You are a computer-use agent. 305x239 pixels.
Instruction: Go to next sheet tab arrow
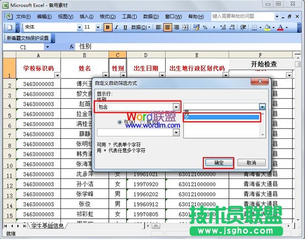point(18,226)
